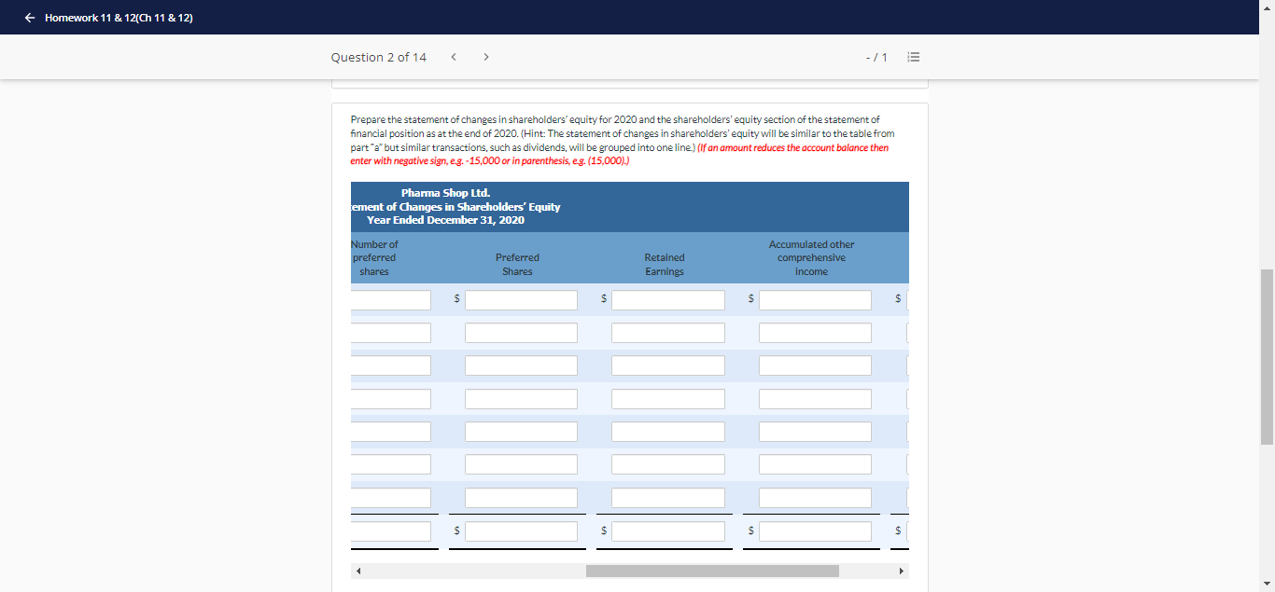Go to next question with right chevron
This screenshot has height=592, width=1275.
(x=486, y=57)
